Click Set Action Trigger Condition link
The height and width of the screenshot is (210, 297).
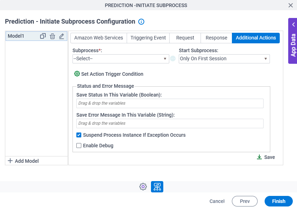coord(112,74)
